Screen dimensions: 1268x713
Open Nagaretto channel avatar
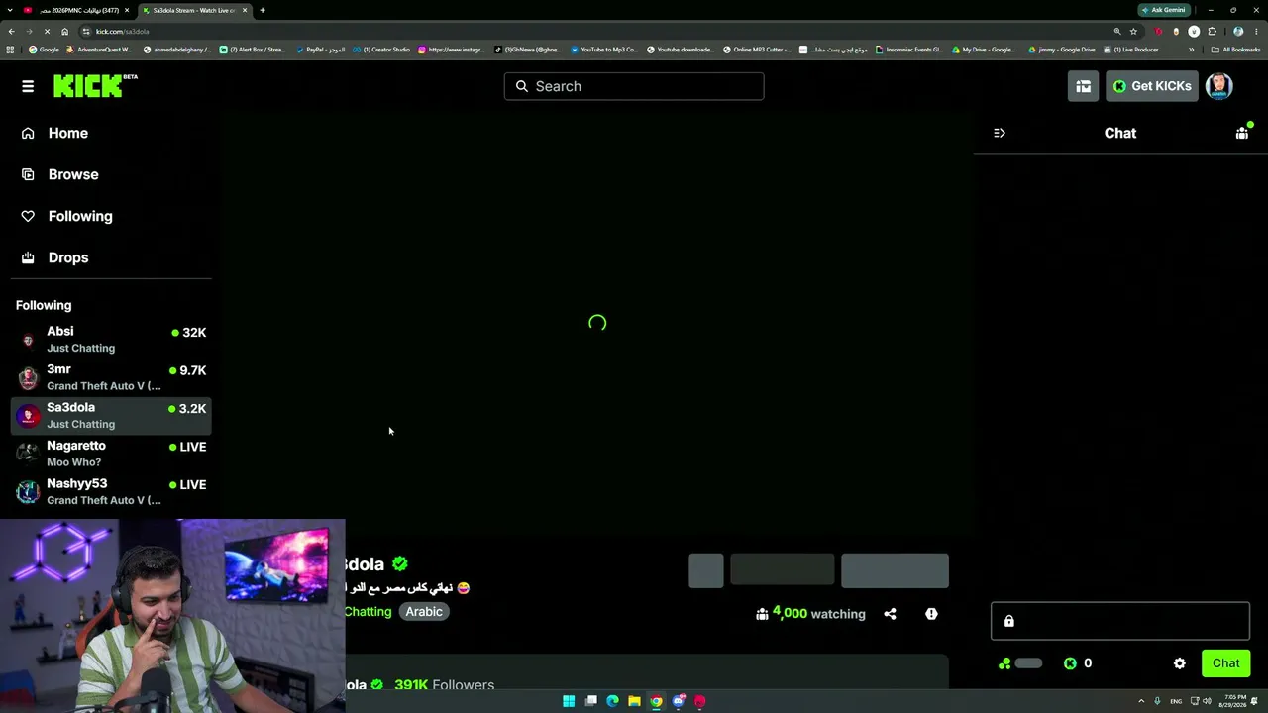pyautogui.click(x=28, y=454)
